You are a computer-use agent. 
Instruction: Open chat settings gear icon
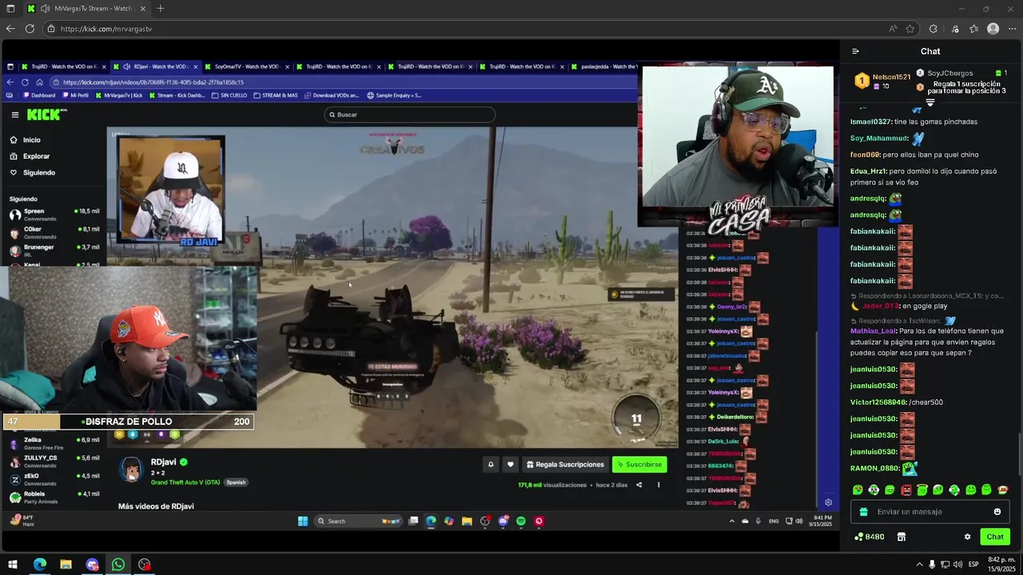pos(967,537)
